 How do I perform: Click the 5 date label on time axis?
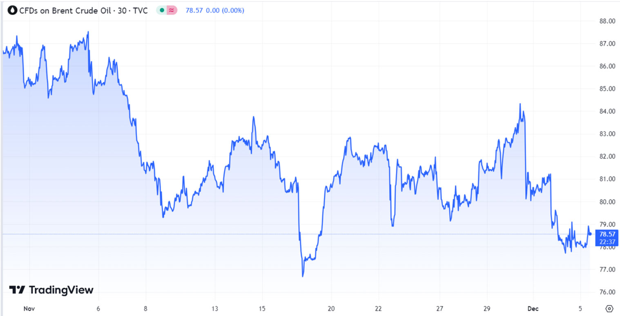581,309
